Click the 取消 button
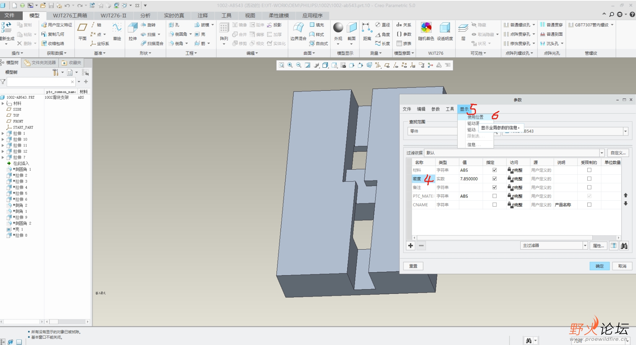Screen dimensions: 636x345 [x=622, y=266]
